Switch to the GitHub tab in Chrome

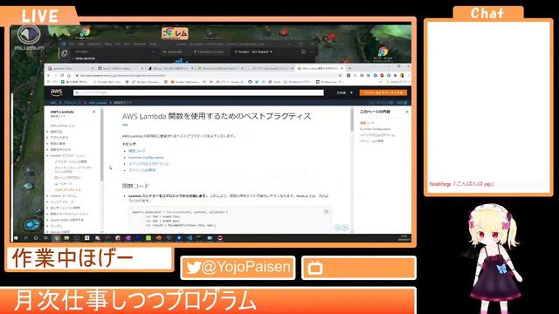tap(121, 68)
